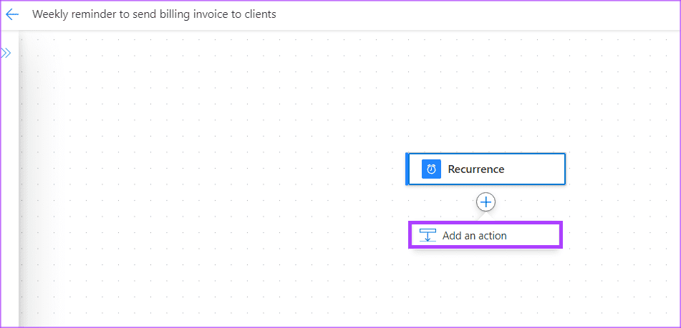This screenshot has height=328, width=681.
Task: Click the flow title text
Action: [x=154, y=14]
